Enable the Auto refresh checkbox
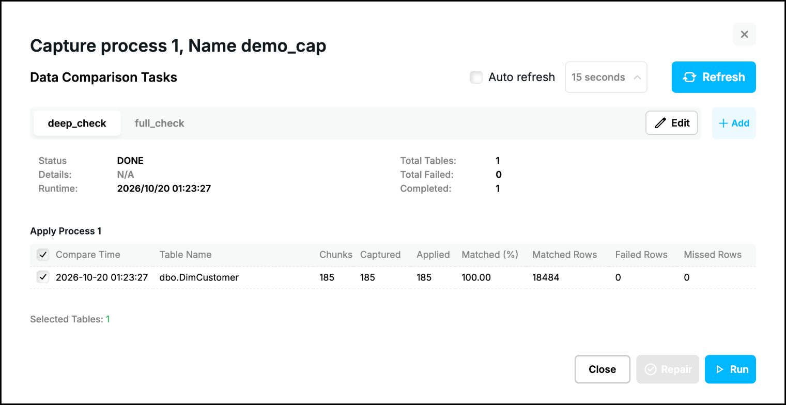The image size is (786, 405). (x=476, y=77)
